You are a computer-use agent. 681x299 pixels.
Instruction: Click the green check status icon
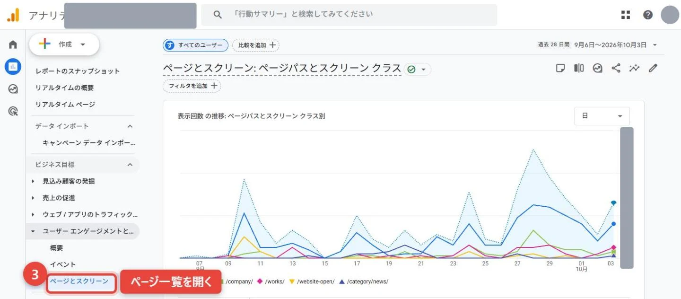coord(411,70)
